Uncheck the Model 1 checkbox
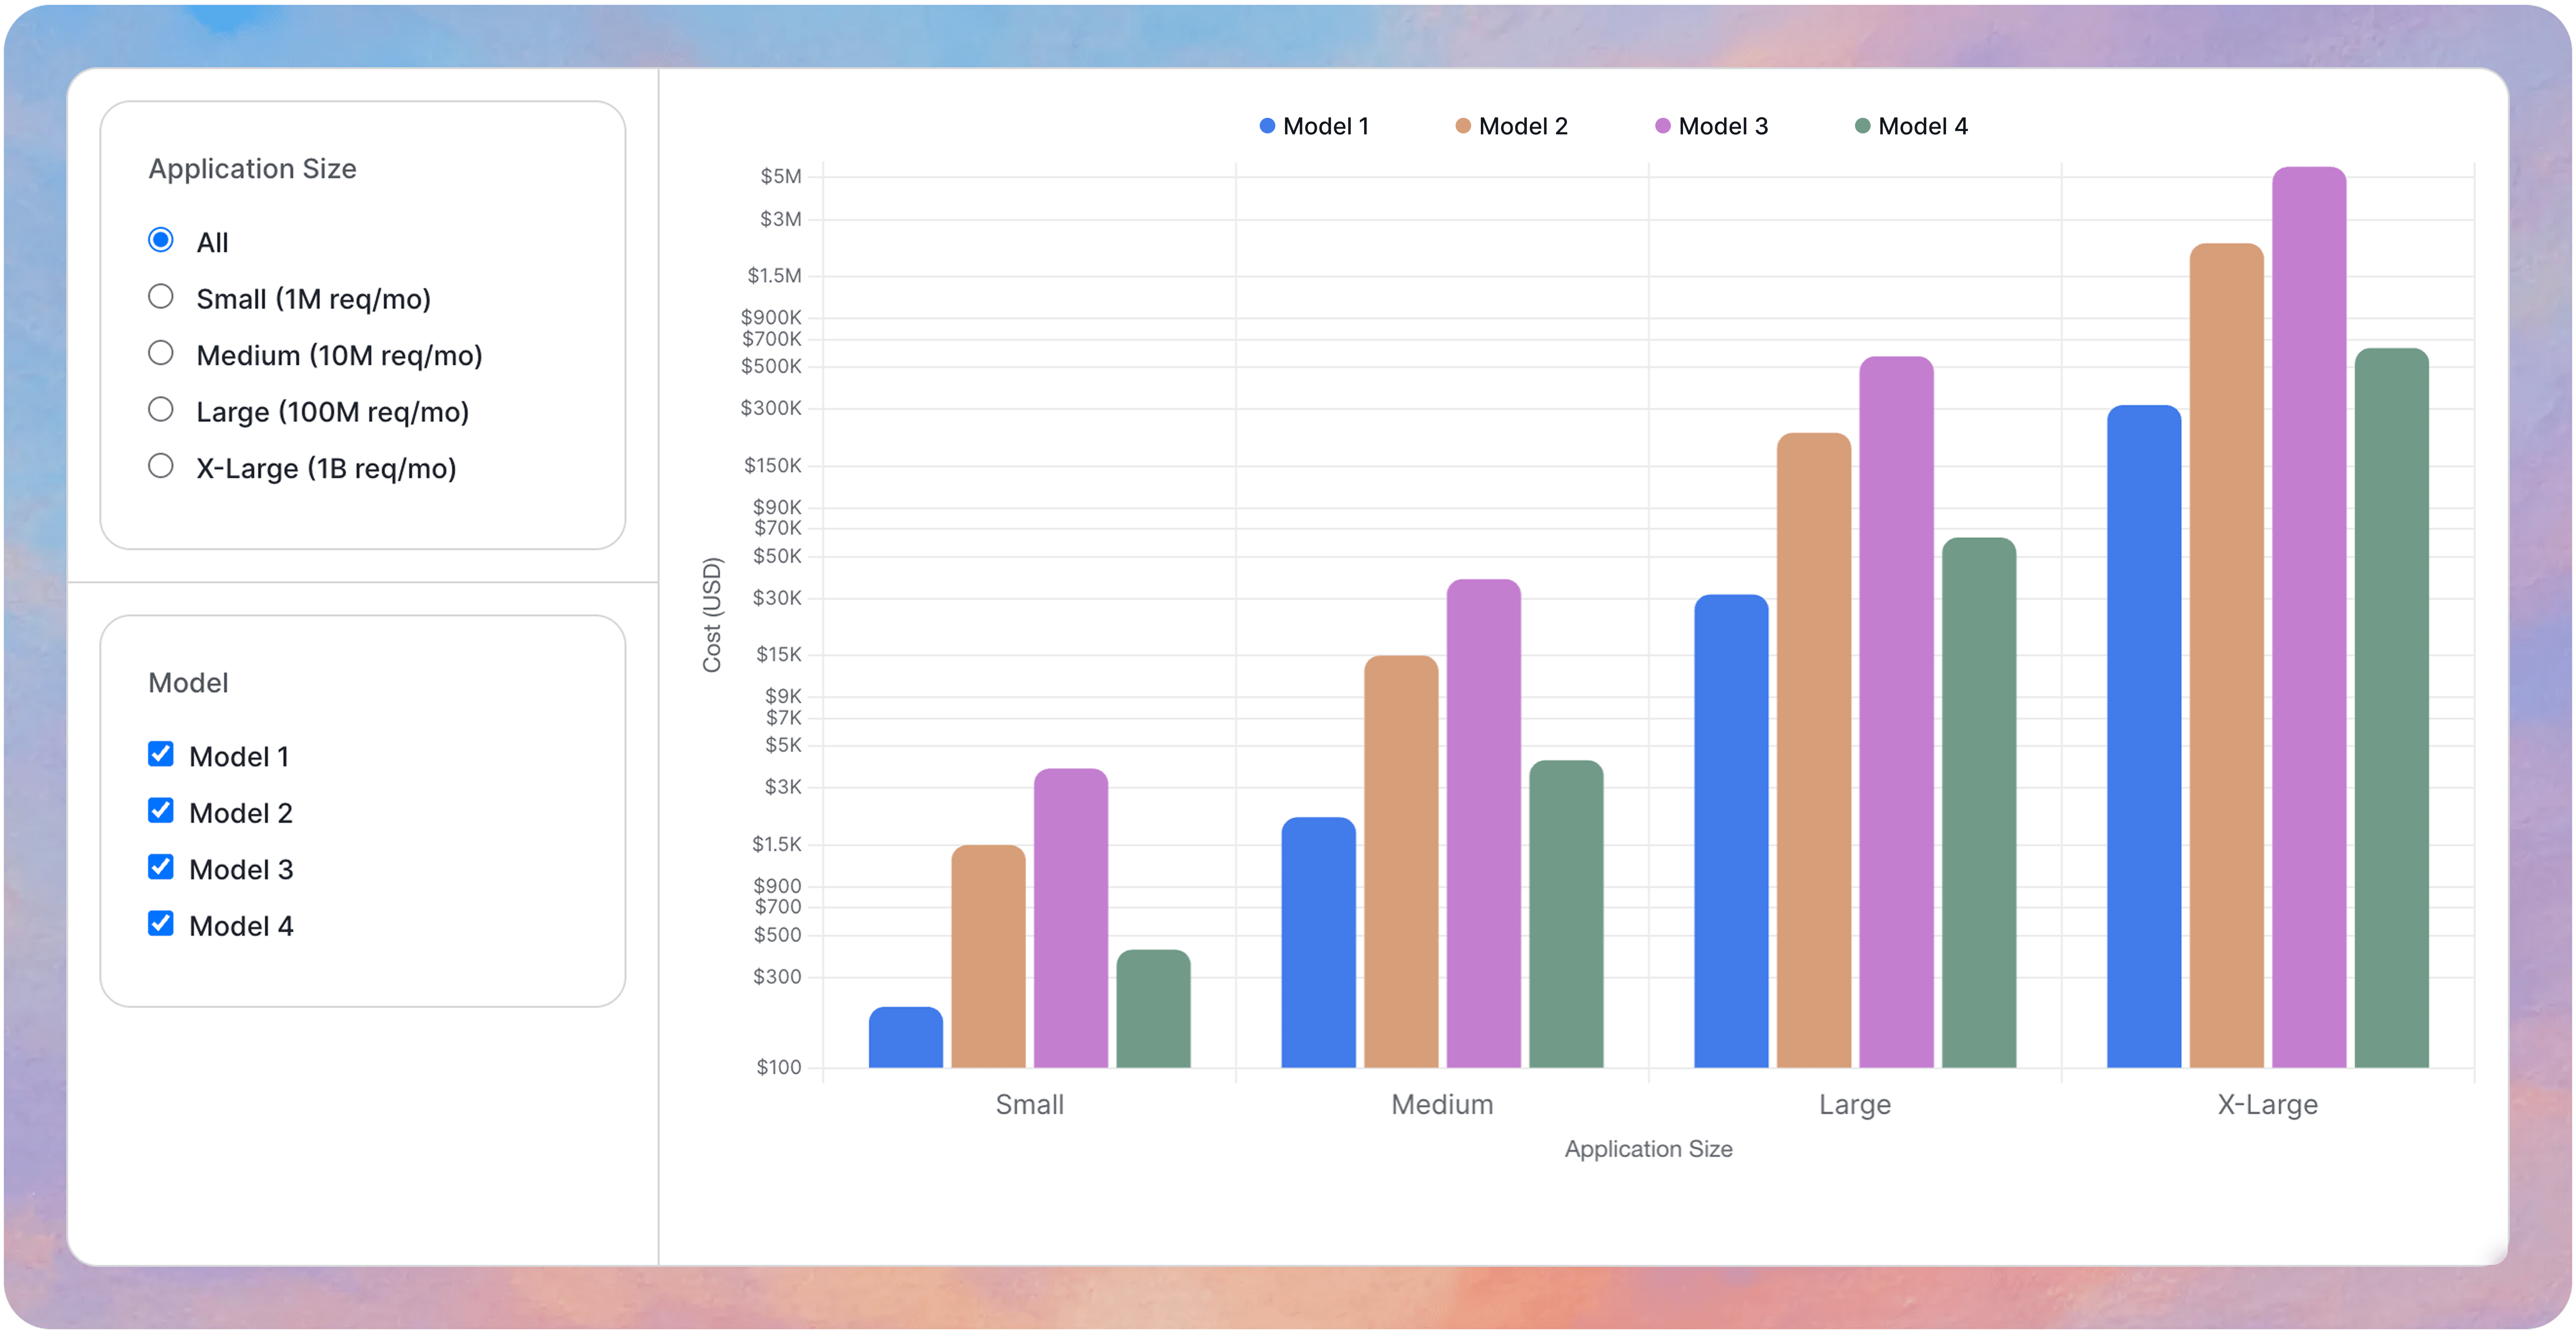Screen dimensions: 2576x1336 (x=160, y=755)
